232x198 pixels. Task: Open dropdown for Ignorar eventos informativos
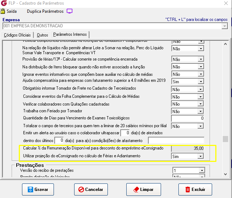201,74
